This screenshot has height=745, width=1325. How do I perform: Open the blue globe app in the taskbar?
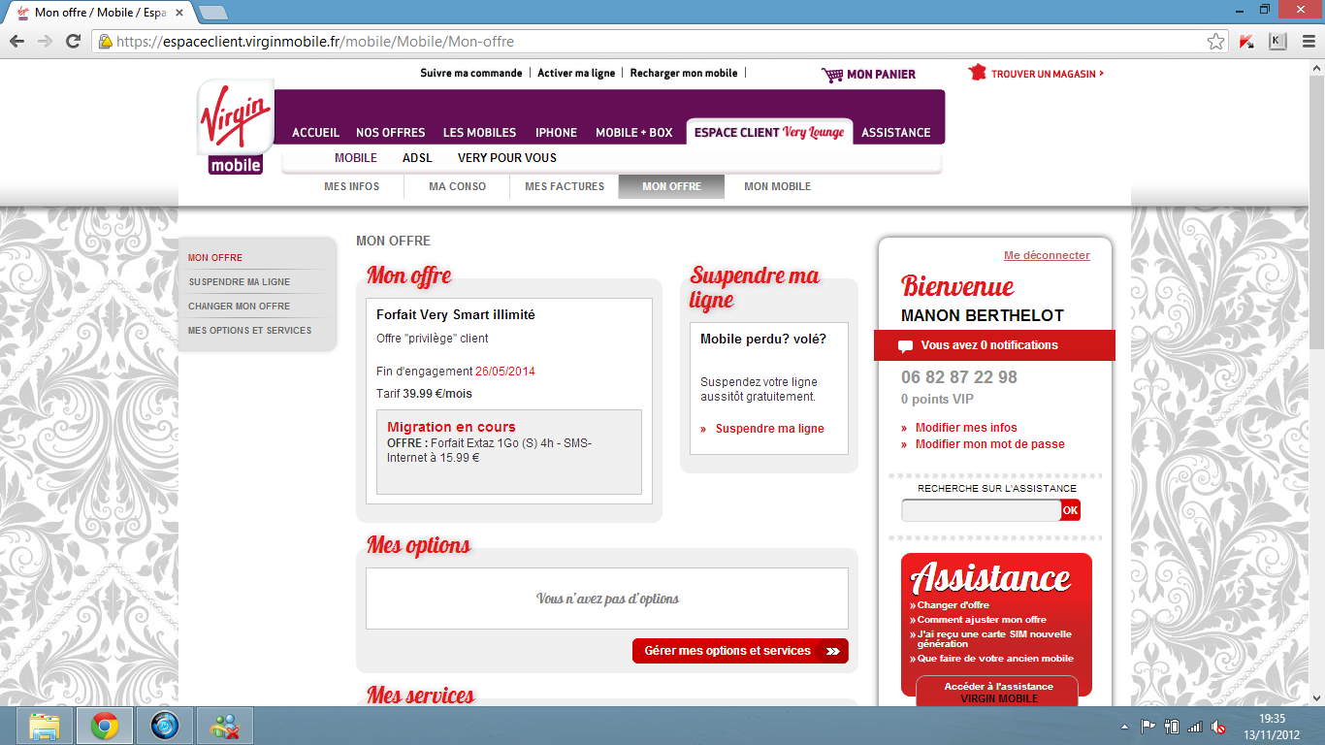pyautogui.click(x=165, y=726)
